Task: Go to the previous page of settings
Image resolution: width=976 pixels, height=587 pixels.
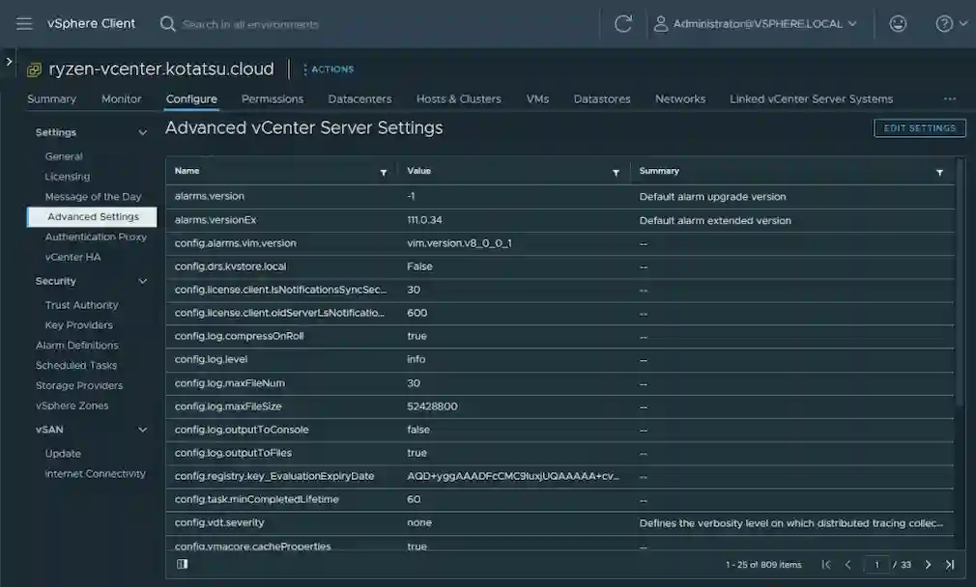Action: [847, 565]
